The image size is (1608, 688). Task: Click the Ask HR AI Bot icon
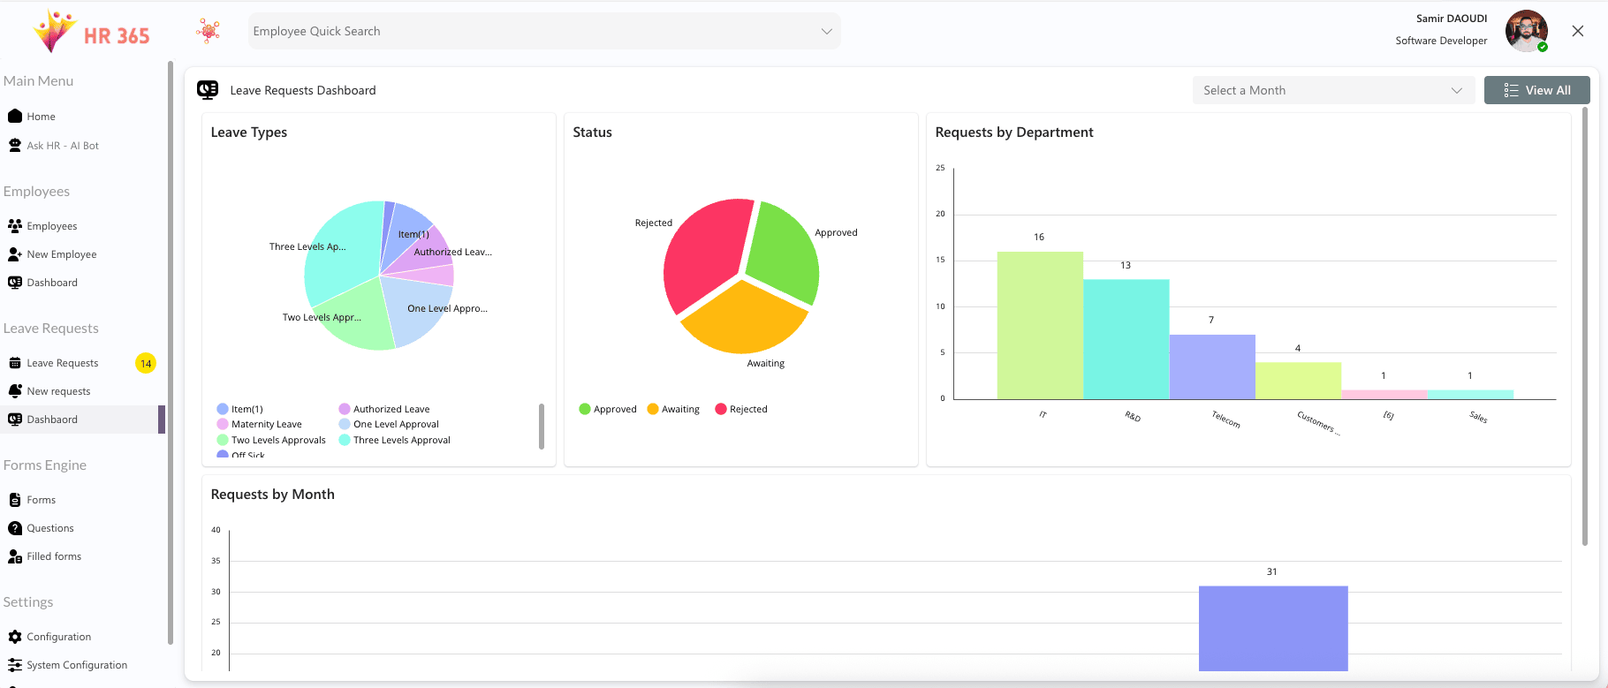pos(15,145)
